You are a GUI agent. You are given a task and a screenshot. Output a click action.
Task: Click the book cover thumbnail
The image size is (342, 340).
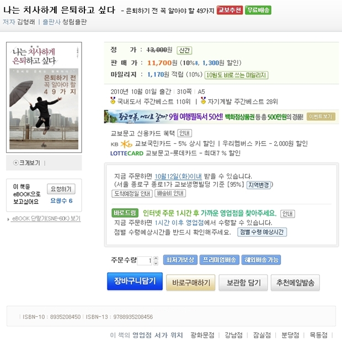(44, 97)
